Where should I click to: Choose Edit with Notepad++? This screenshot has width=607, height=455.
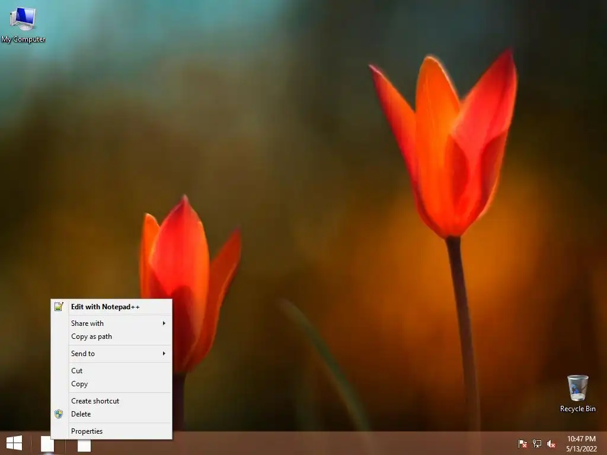pos(111,307)
